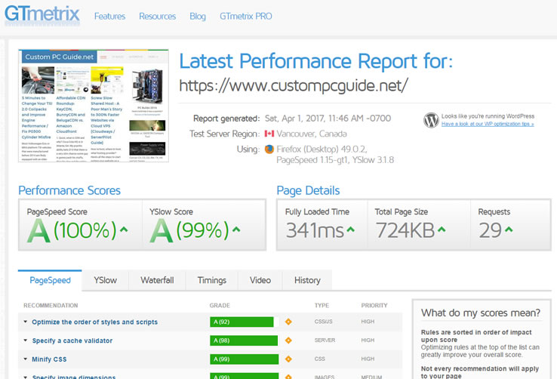Click the Firefox browser icon
557x379 pixels.
pos(269,149)
